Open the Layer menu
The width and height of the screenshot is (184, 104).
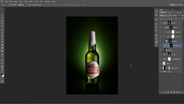21,1
